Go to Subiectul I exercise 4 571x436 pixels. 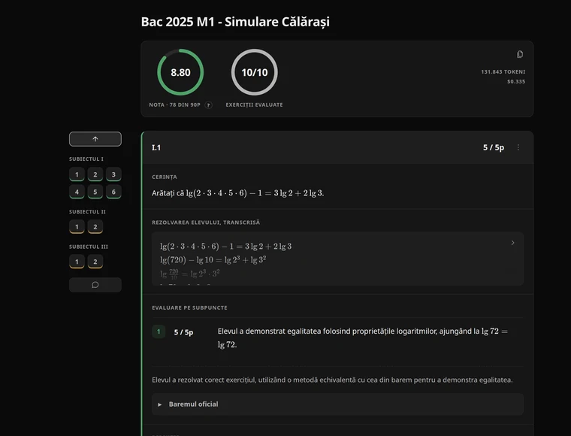tap(77, 192)
